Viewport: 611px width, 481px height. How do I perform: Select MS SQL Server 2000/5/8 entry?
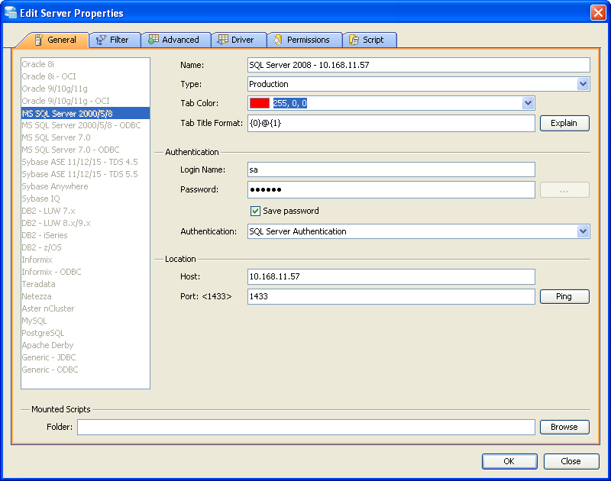click(x=86, y=113)
